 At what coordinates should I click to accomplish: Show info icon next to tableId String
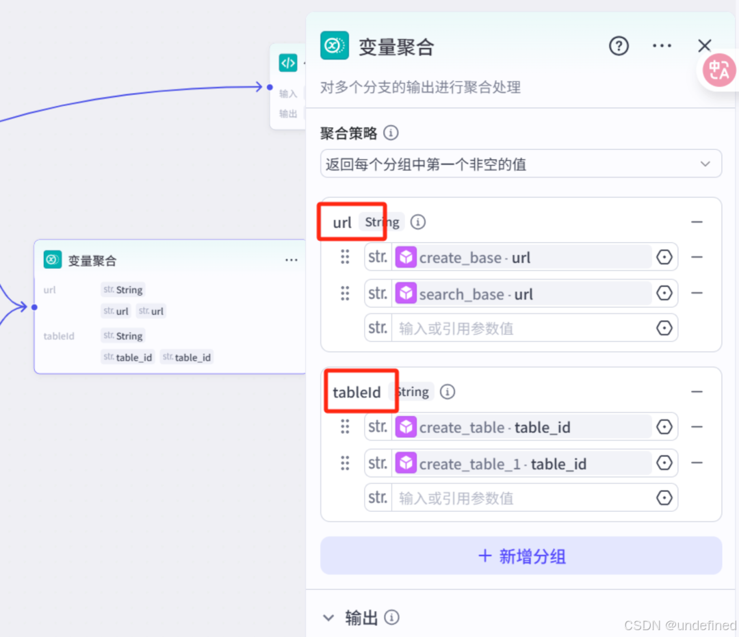448,391
